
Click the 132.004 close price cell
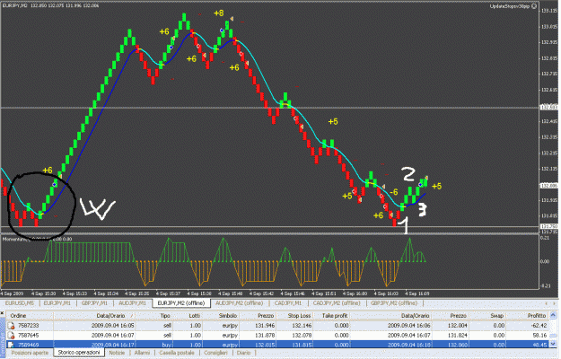point(457,326)
